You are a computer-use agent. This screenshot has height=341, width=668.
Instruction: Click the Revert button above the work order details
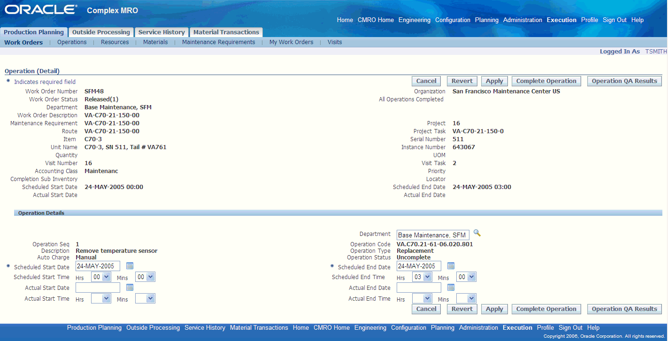[462, 81]
